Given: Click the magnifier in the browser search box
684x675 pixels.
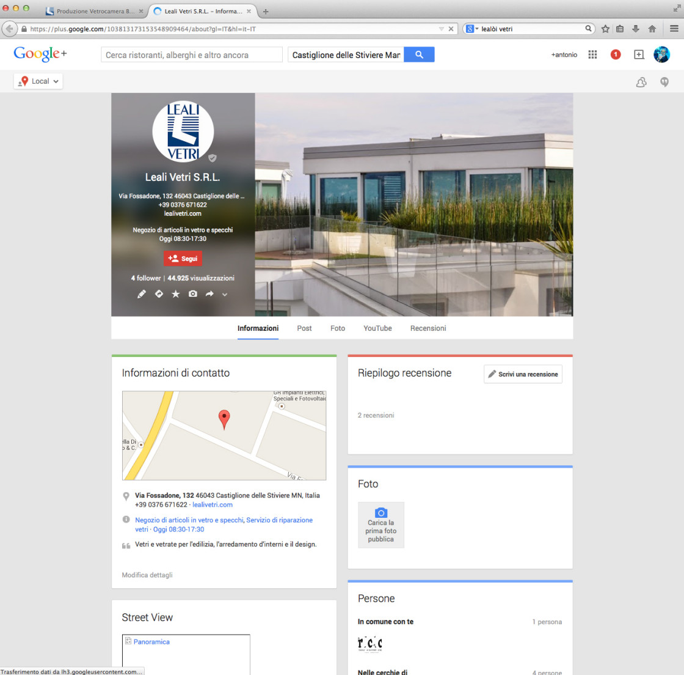Looking at the screenshot, I should tap(588, 29).
